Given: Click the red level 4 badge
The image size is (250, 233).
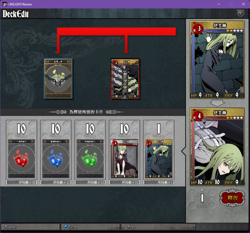Looking at the screenshot, I should click(198, 116).
